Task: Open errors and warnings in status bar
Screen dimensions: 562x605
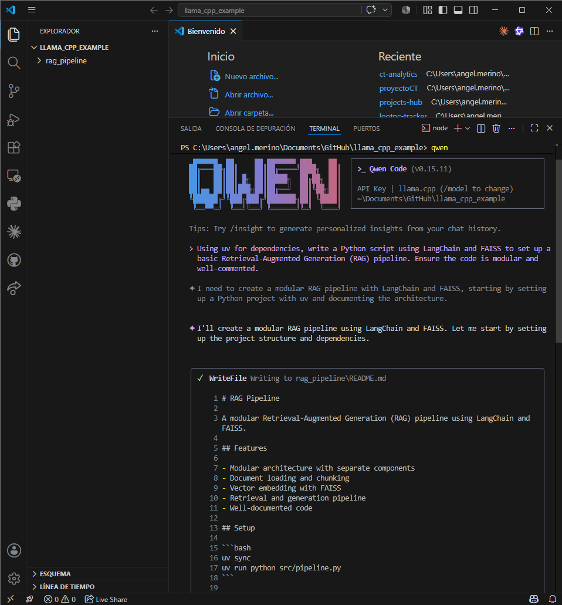Action: point(60,599)
